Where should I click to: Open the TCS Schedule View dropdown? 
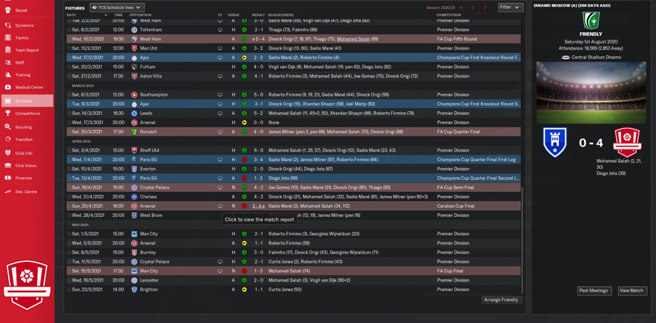pos(117,7)
